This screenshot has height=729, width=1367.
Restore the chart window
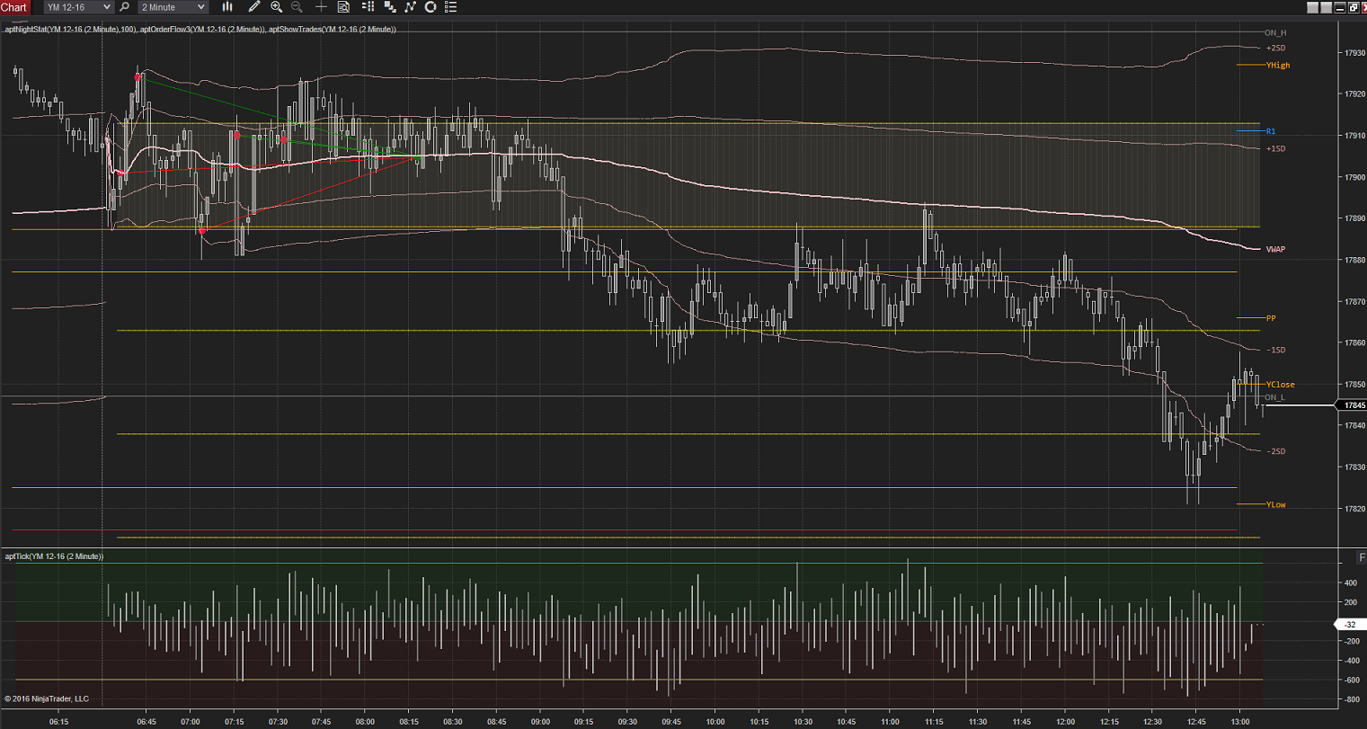[1354, 7]
